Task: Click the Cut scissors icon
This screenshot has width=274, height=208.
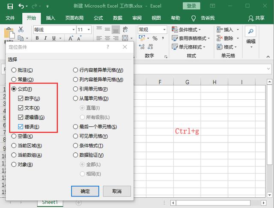Action: point(21,30)
